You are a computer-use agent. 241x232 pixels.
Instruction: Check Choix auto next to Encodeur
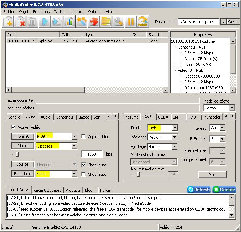tap(83, 174)
